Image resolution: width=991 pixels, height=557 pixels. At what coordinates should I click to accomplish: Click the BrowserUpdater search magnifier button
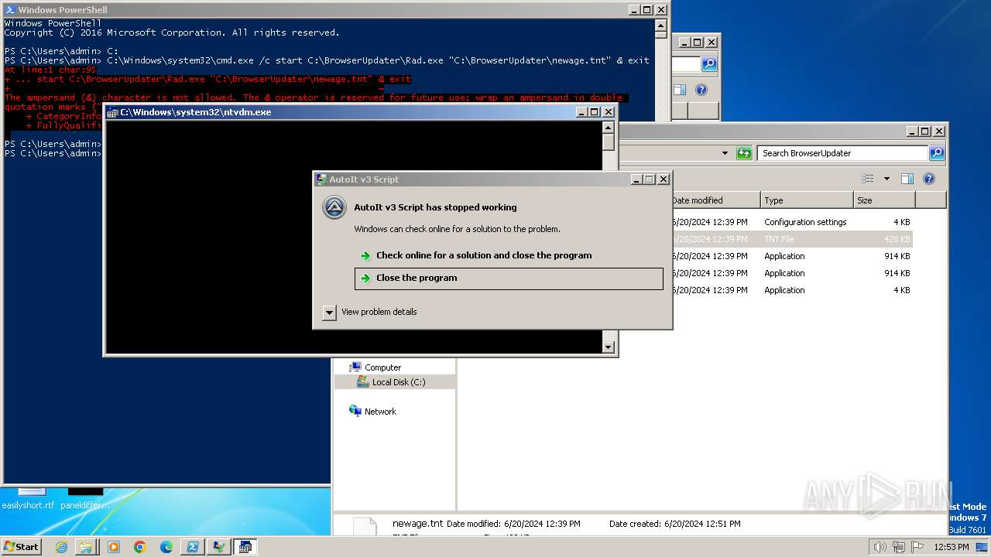coord(936,153)
